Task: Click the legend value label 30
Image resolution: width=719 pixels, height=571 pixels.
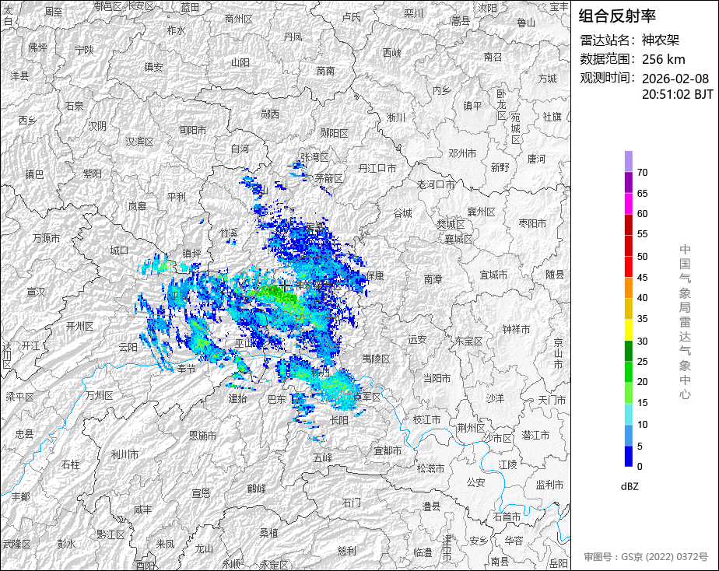Action: point(642,341)
